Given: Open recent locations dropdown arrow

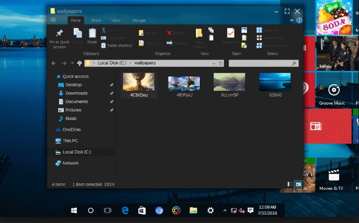Looking at the screenshot, I should coord(72,63).
